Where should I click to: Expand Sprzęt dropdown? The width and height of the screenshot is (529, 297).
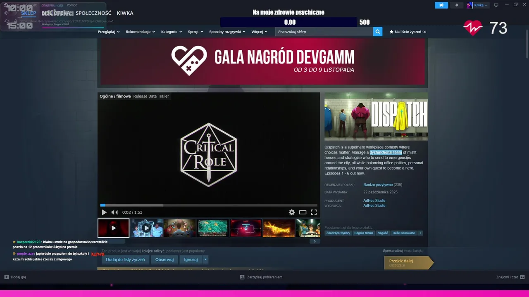[195, 32]
